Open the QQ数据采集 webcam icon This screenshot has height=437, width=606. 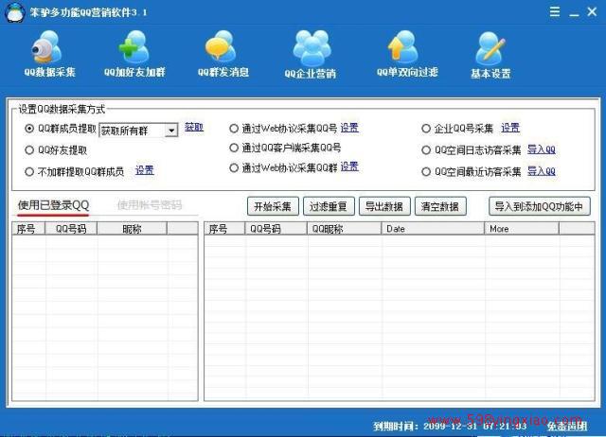[48, 47]
